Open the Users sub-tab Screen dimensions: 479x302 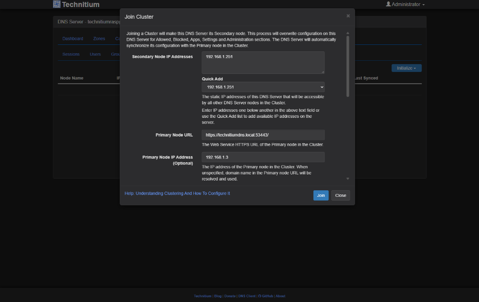pyautogui.click(x=95, y=54)
